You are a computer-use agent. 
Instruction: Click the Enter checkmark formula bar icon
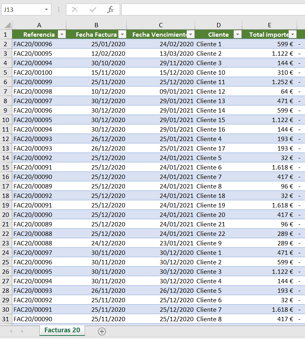(x=93, y=9)
